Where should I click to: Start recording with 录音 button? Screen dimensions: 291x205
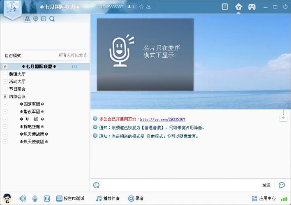[x=136, y=198]
